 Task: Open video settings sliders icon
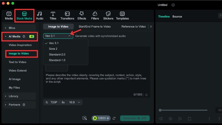[x=47, y=102]
